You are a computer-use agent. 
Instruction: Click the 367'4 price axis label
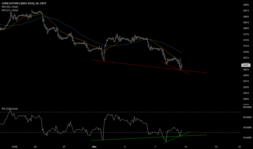tap(246, 58)
